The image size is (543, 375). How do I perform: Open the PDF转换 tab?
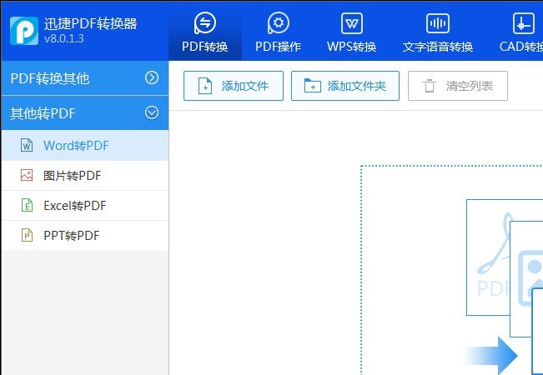(205, 32)
